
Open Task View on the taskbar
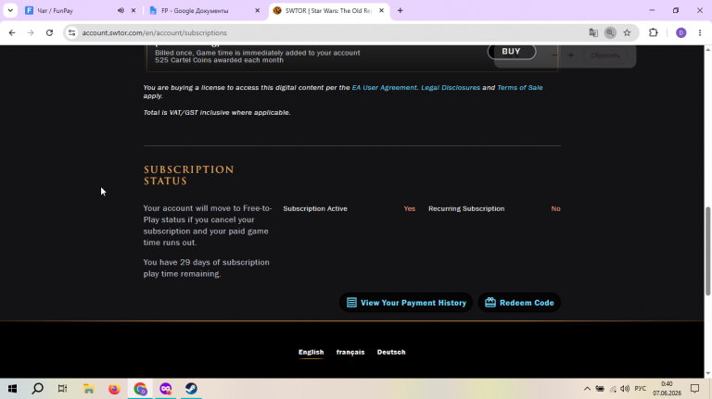(x=63, y=389)
